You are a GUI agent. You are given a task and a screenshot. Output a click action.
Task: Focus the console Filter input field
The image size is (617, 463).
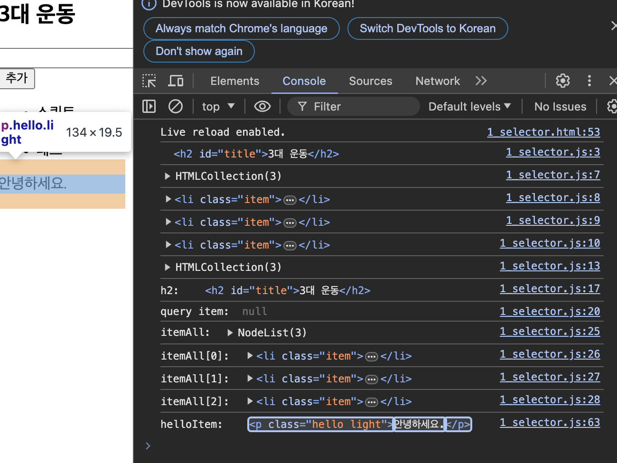354,106
